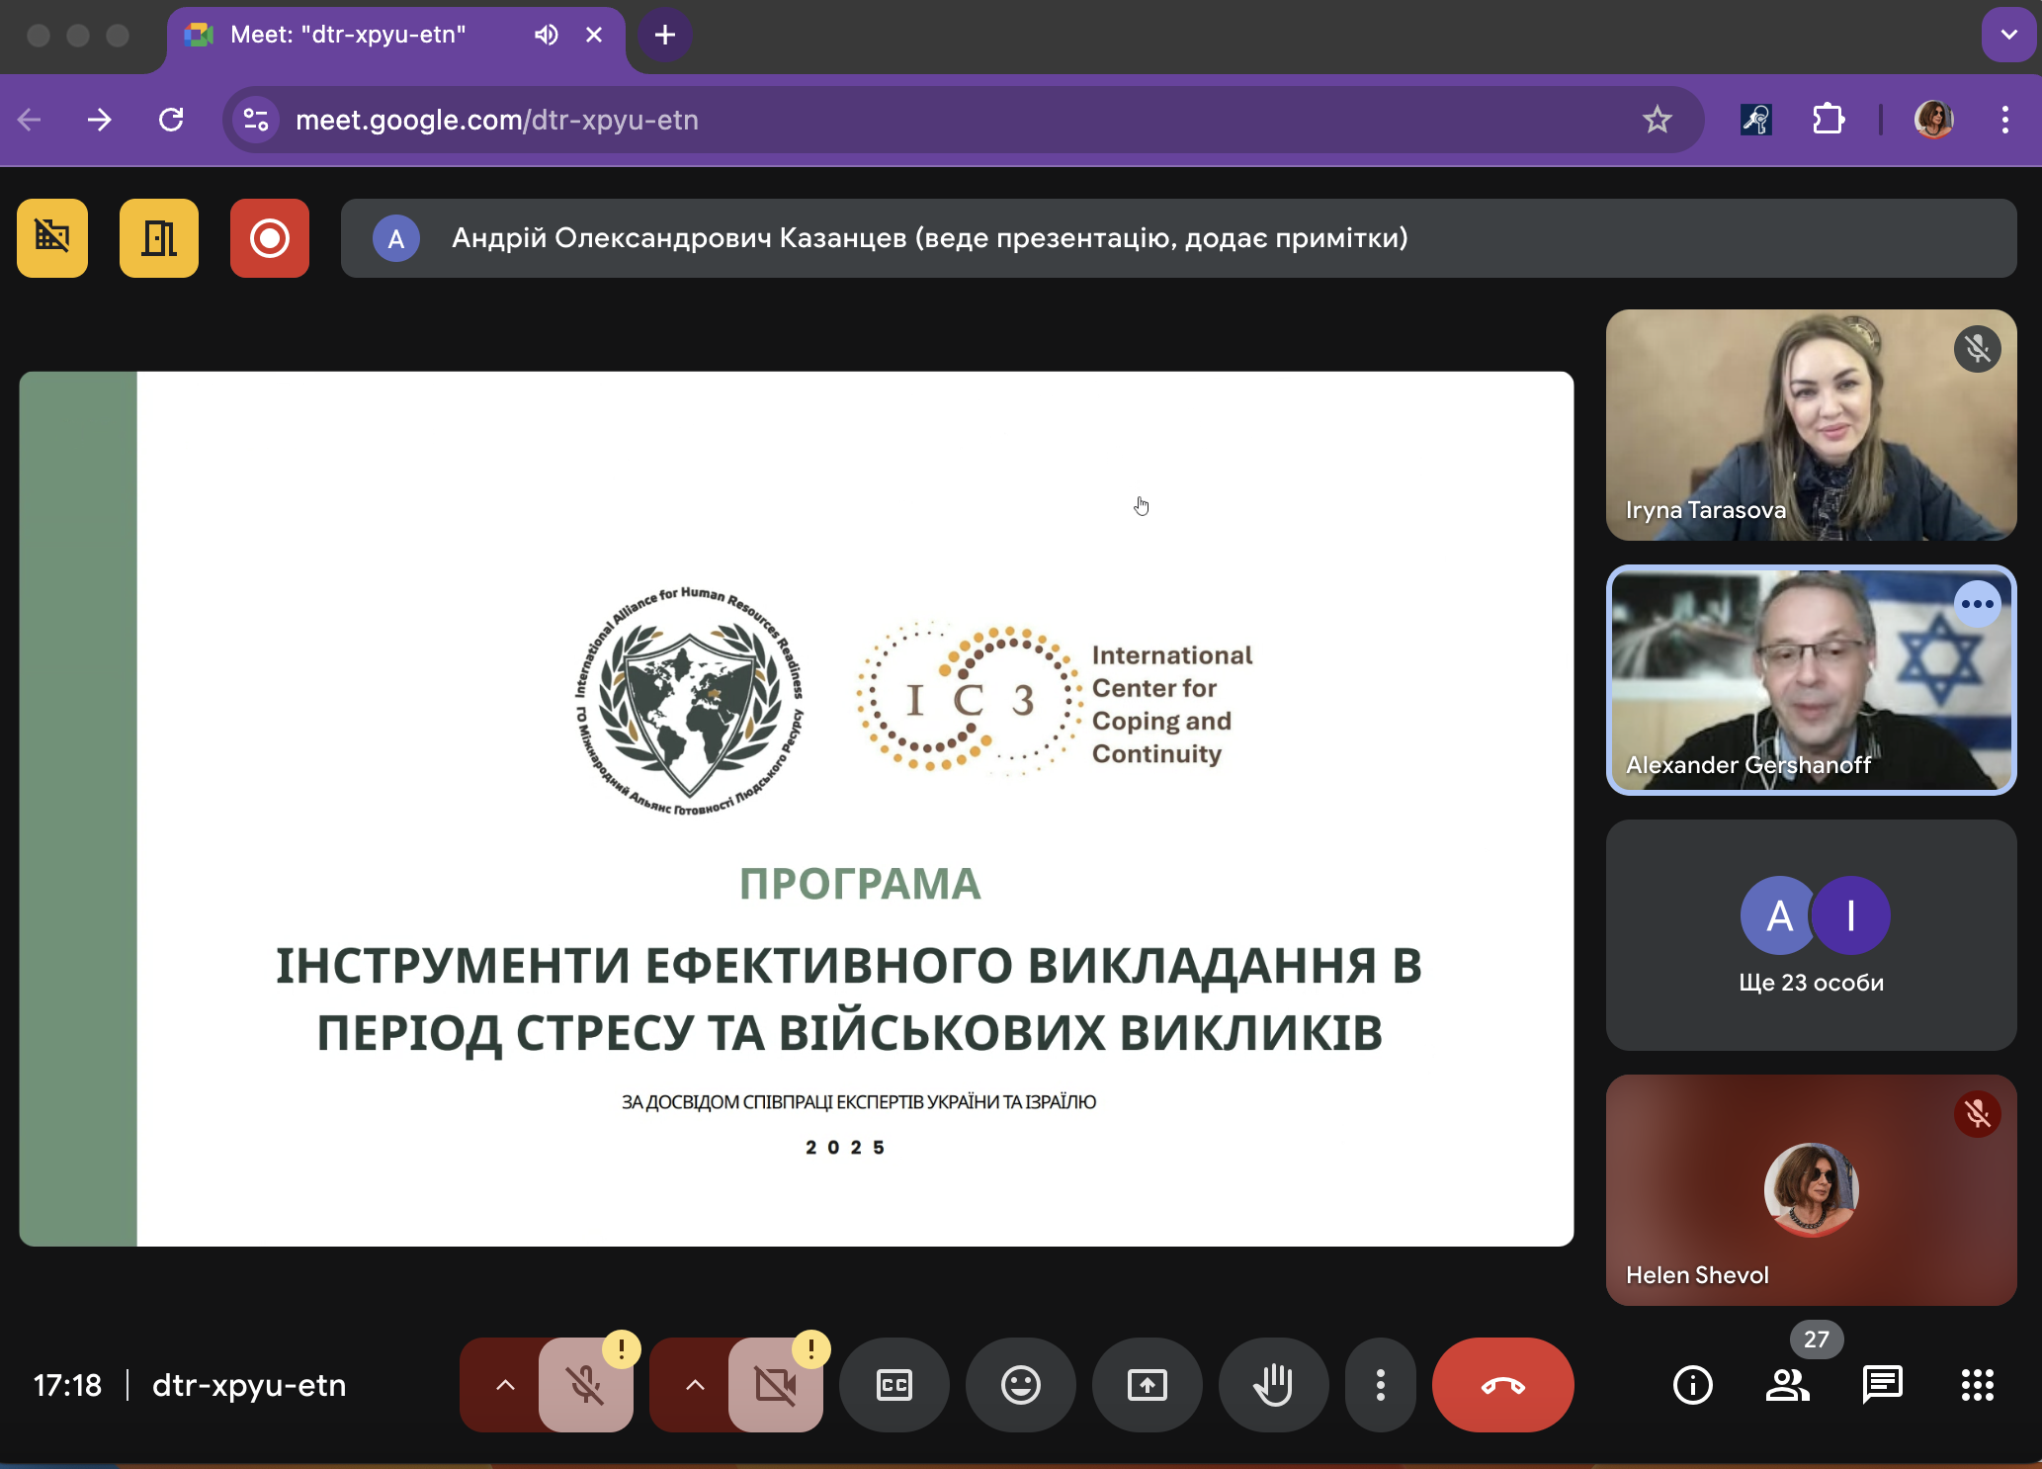The image size is (2042, 1469).
Task: Open Chrome three-dot menu
Action: [2005, 120]
